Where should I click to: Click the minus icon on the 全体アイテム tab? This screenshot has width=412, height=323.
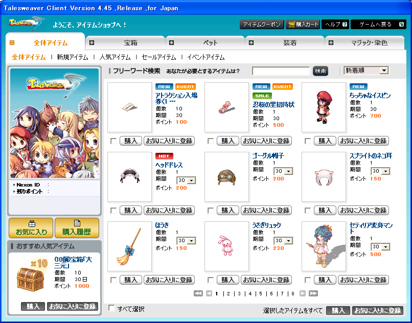tap(12, 42)
